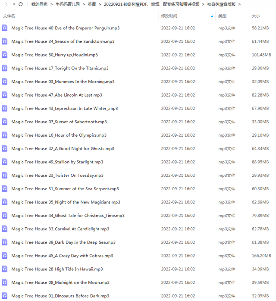Select file Magic Tree House 42_A Good Night for Ghosts.mp3
The width and height of the screenshot is (276, 301).
pos(63,149)
